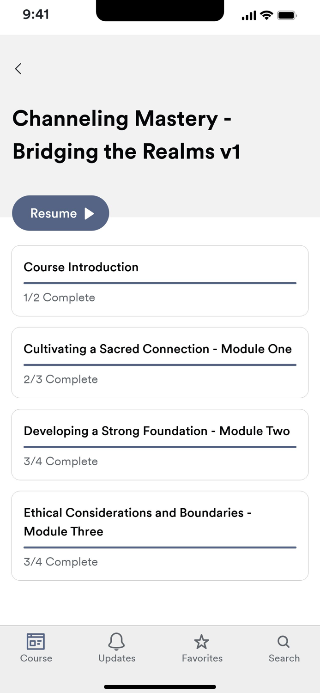
Task: Tap the Updates bell icon
Action: point(116,642)
